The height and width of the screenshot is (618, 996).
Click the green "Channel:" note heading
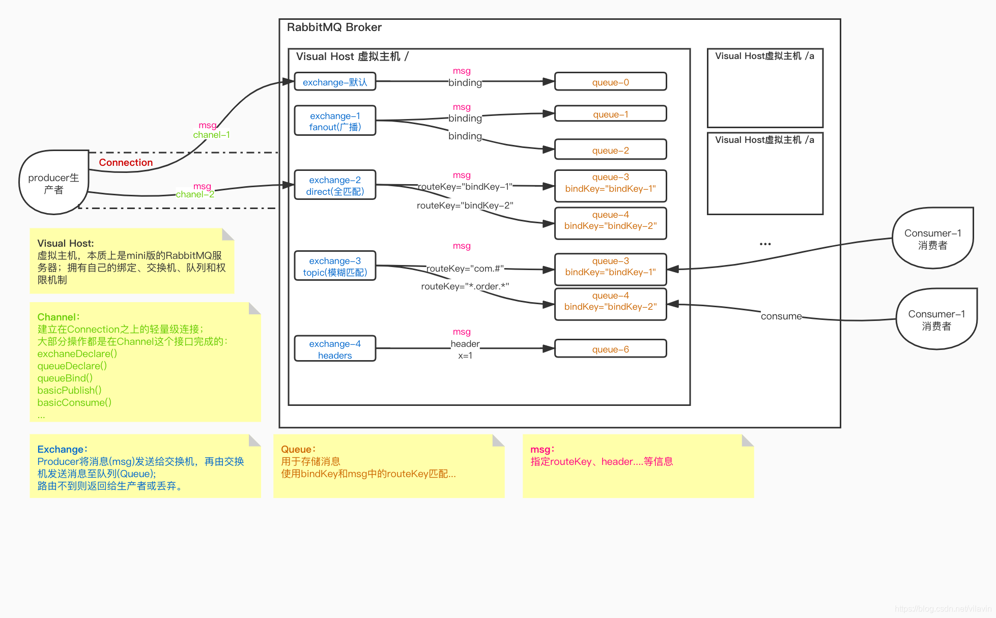tap(59, 317)
